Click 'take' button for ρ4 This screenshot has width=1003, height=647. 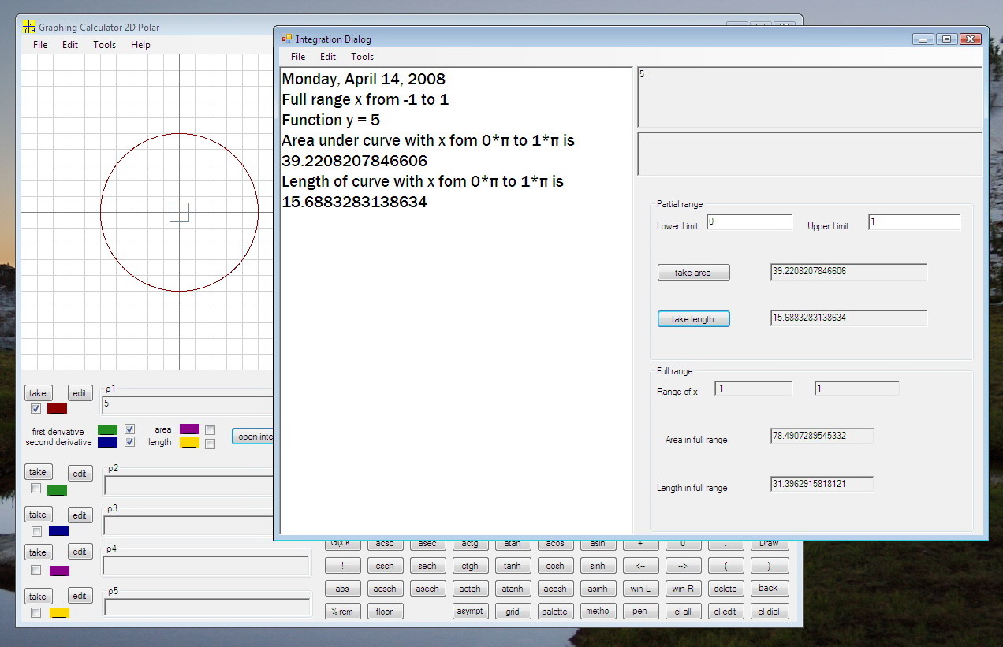click(x=37, y=552)
